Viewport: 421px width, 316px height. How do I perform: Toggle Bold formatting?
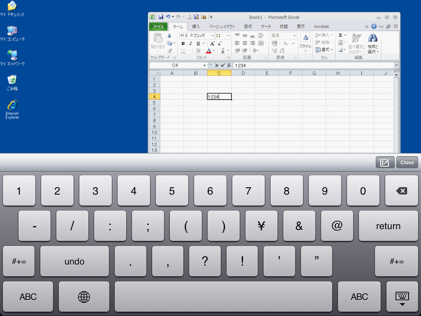coord(183,44)
